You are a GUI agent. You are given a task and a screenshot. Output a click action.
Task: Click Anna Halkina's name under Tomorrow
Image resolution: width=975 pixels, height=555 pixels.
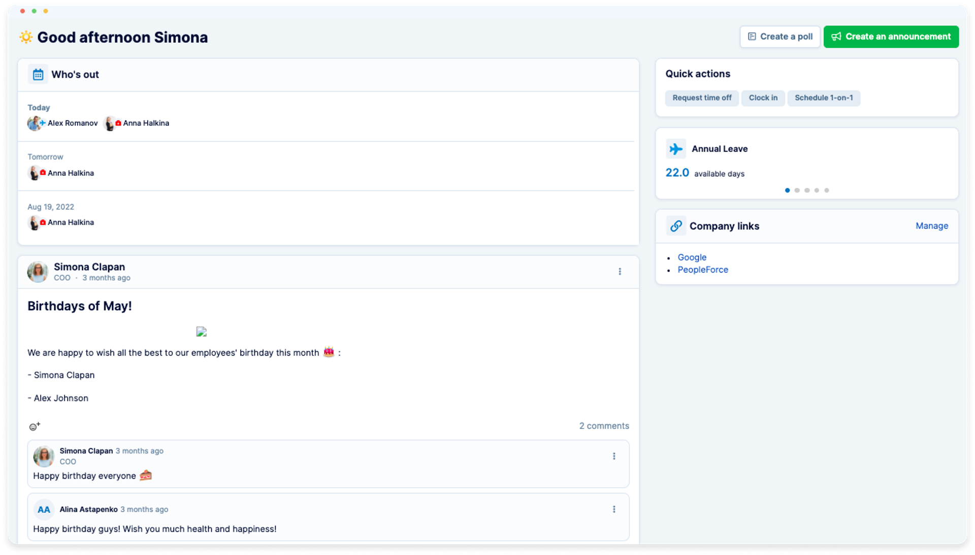(x=71, y=173)
